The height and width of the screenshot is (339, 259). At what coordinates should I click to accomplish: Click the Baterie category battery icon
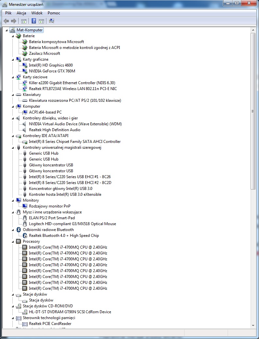(19, 36)
